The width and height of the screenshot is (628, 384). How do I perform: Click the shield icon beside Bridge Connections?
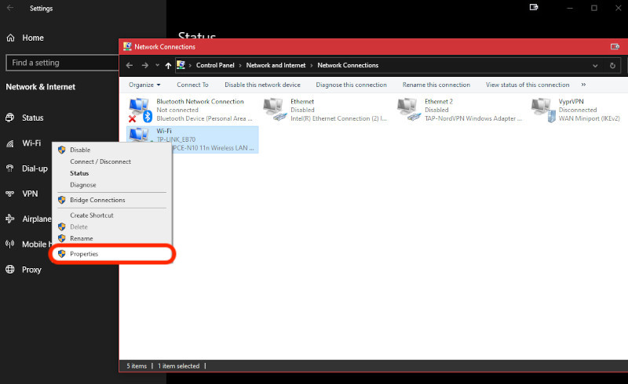(x=62, y=200)
